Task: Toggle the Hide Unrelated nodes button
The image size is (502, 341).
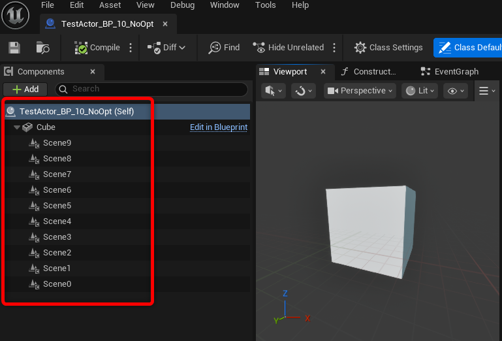Action: pyautogui.click(x=288, y=48)
